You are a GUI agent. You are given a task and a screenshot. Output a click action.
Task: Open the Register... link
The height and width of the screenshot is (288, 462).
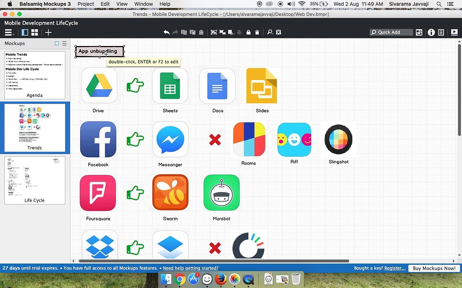pos(395,268)
